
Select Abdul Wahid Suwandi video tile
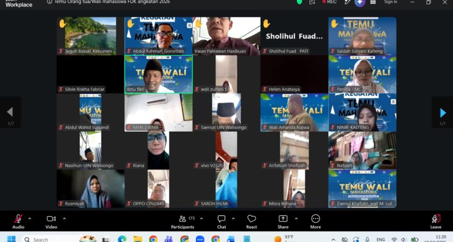91,112
